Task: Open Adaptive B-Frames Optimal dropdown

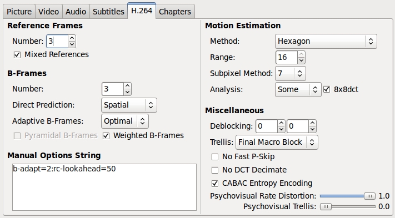Action: [124, 121]
